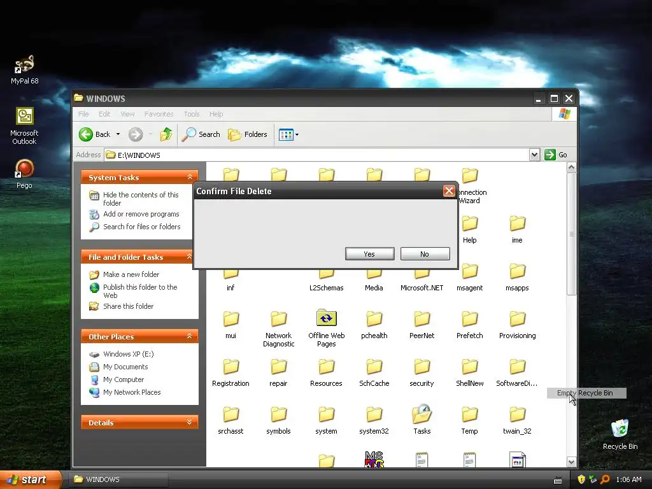The image size is (652, 489).
Task: Click the scroll up arrow in file list
Action: tap(571, 167)
